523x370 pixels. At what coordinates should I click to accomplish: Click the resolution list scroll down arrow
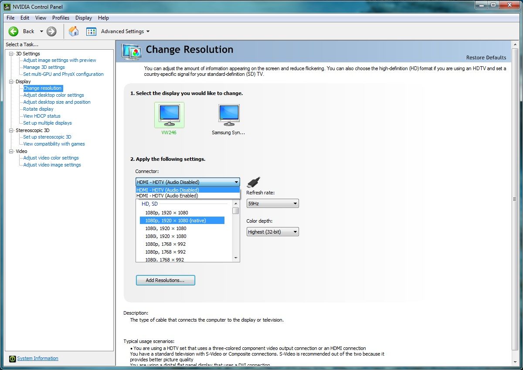236,258
